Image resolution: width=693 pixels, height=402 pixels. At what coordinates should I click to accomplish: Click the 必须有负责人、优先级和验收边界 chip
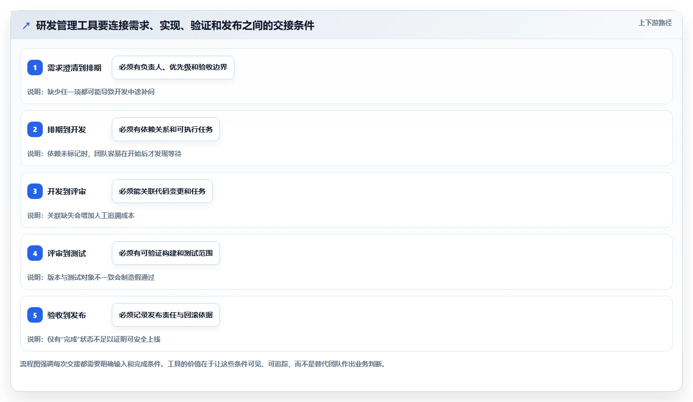click(173, 68)
